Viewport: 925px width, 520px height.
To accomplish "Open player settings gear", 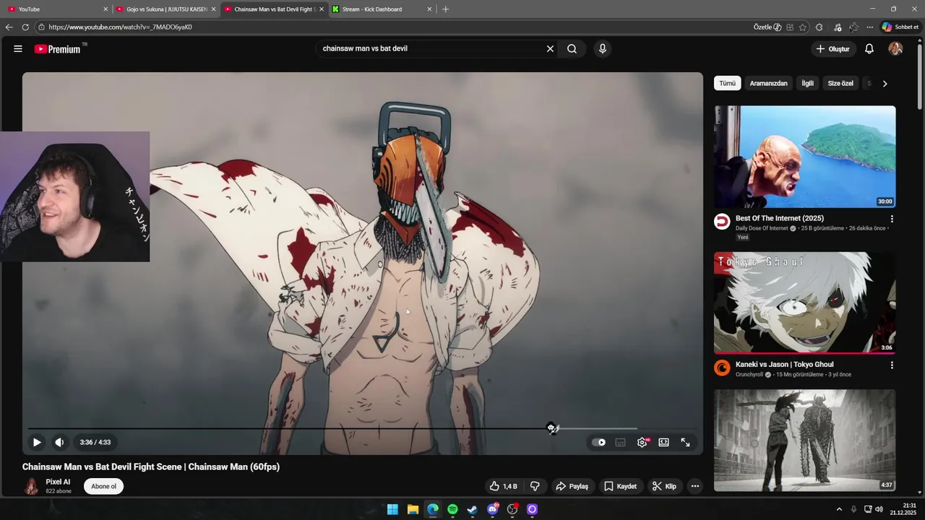I will click(642, 442).
